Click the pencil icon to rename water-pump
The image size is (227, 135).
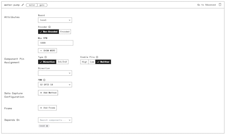coord(23,5)
